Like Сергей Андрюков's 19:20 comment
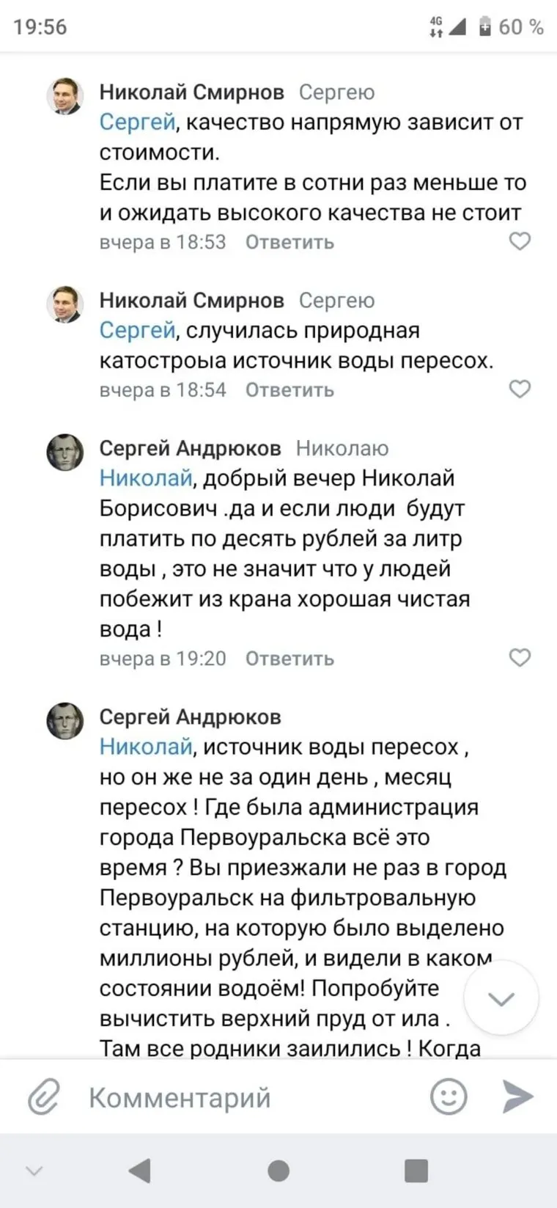The width and height of the screenshot is (557, 1208). pos(520,658)
